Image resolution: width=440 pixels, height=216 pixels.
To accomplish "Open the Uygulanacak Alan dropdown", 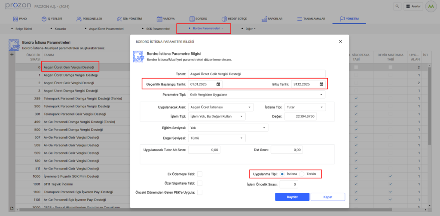I will pyautogui.click(x=221, y=107).
